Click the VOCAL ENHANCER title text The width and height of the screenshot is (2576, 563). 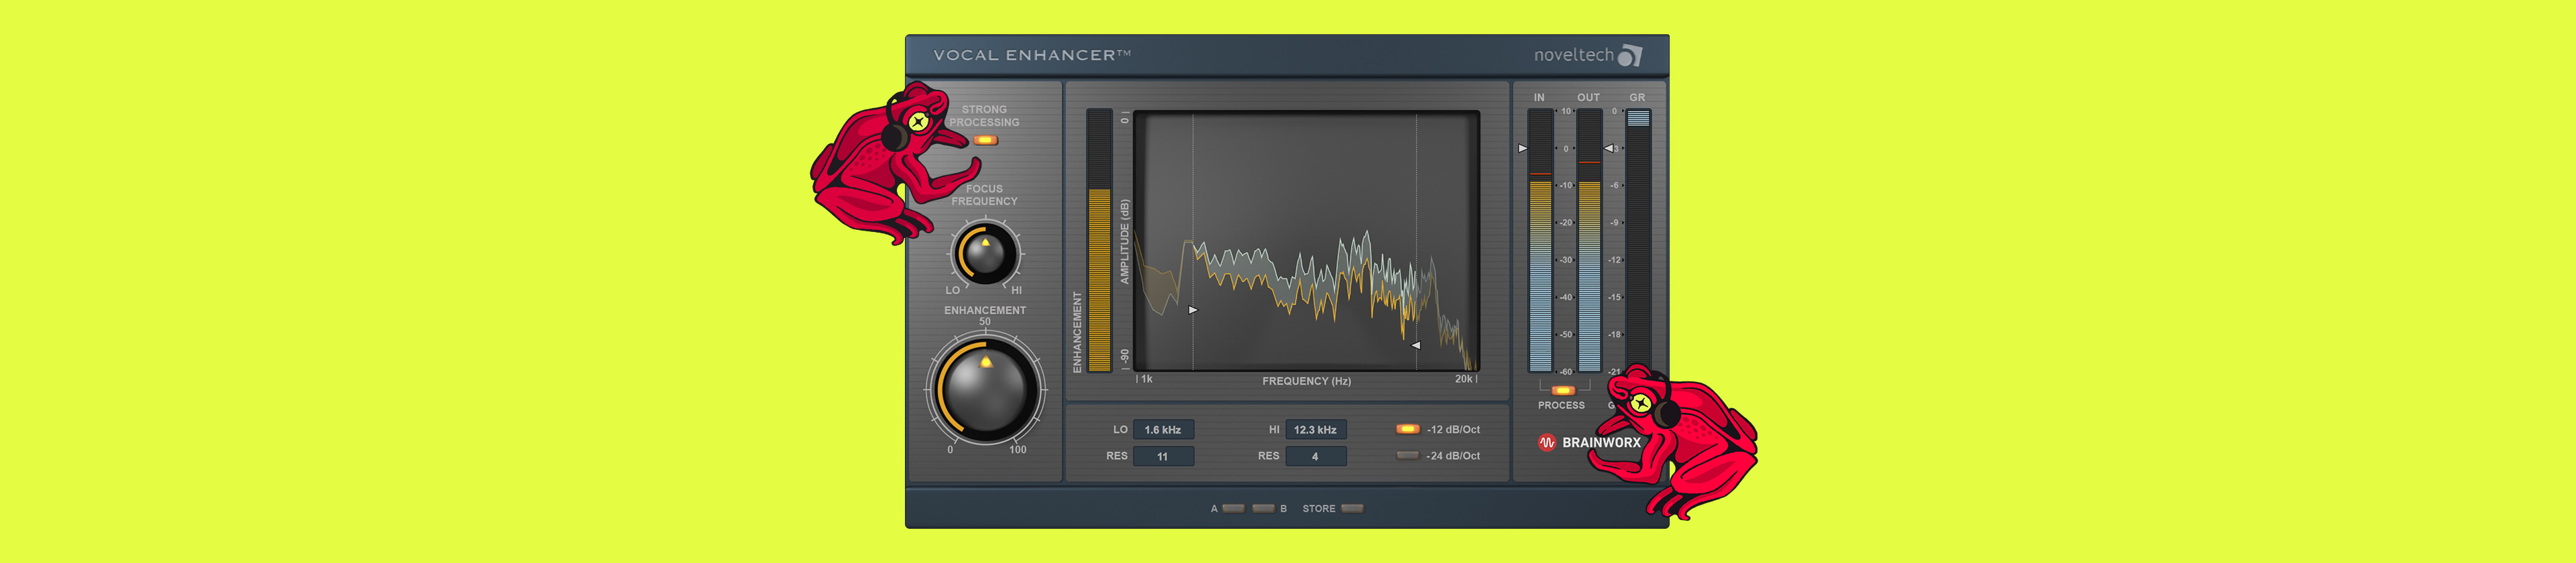point(1032,56)
